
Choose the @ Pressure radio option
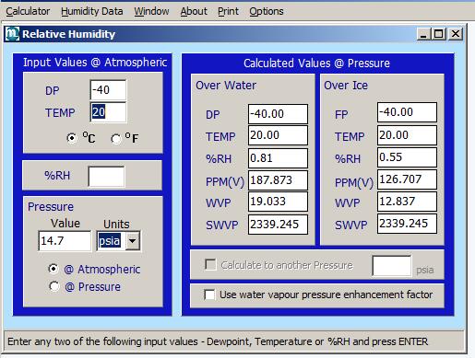(54, 286)
